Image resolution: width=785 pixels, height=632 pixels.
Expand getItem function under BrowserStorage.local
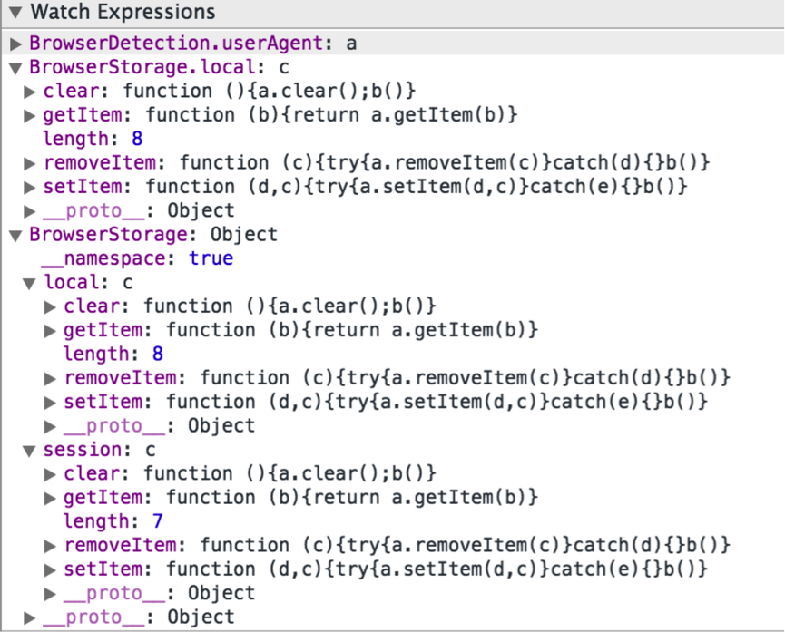point(30,116)
